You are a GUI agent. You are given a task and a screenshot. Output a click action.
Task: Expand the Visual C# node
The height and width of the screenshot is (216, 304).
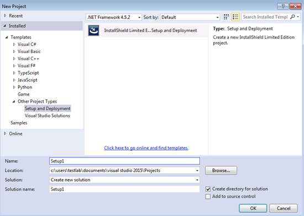(14, 44)
